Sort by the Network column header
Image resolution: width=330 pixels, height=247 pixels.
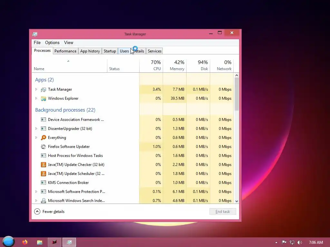222,66
